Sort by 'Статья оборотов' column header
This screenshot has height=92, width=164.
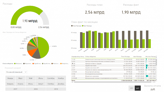(90, 57)
